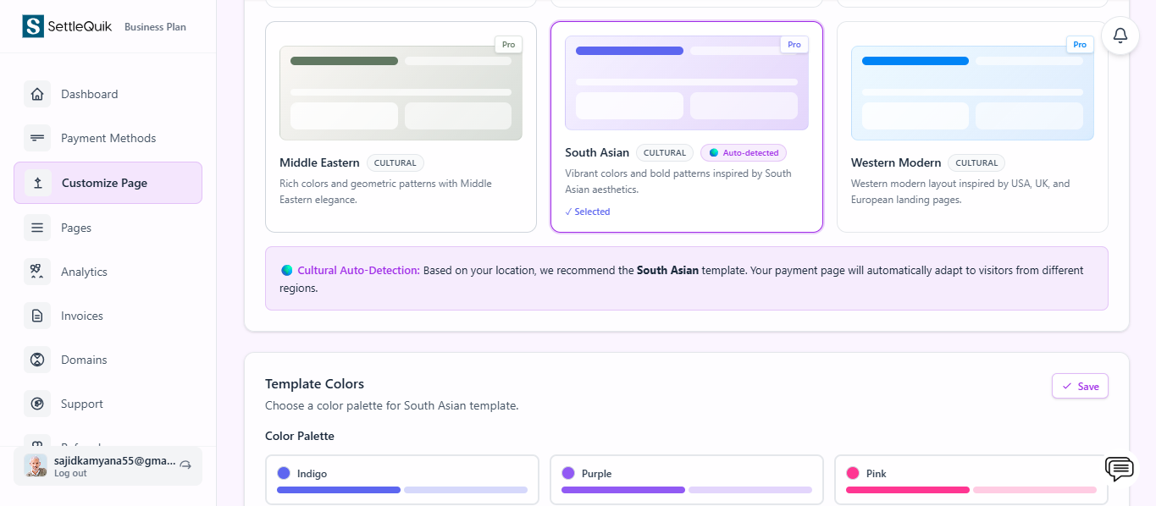Save the template colors
Viewport: 1156px width, 506px height.
coord(1080,386)
